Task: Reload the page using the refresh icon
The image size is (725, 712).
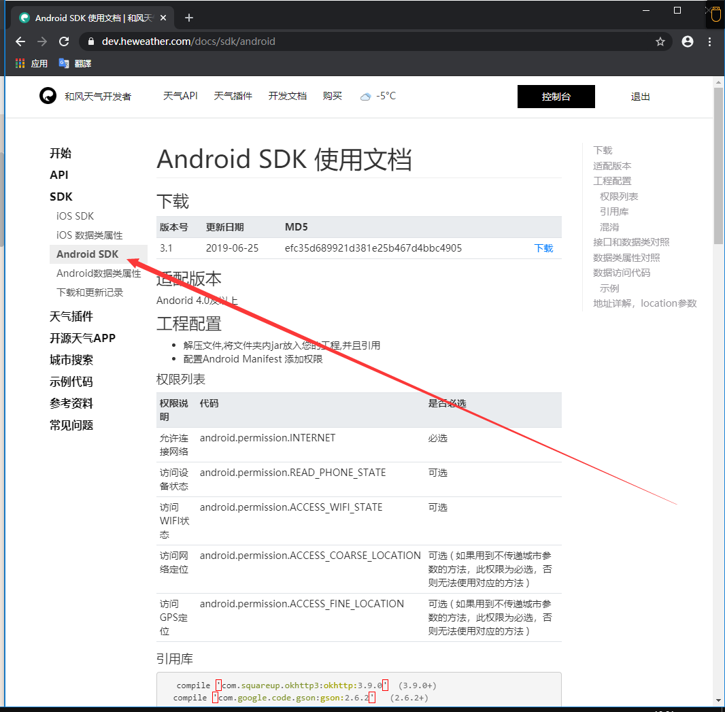Action: pyautogui.click(x=63, y=41)
